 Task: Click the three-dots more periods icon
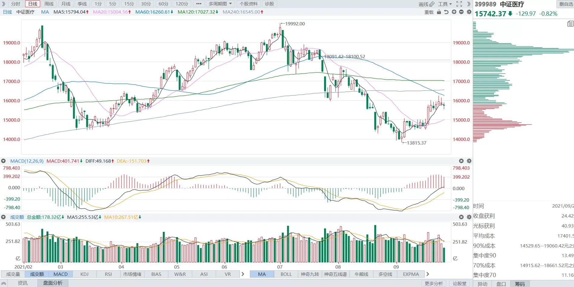click(198, 4)
